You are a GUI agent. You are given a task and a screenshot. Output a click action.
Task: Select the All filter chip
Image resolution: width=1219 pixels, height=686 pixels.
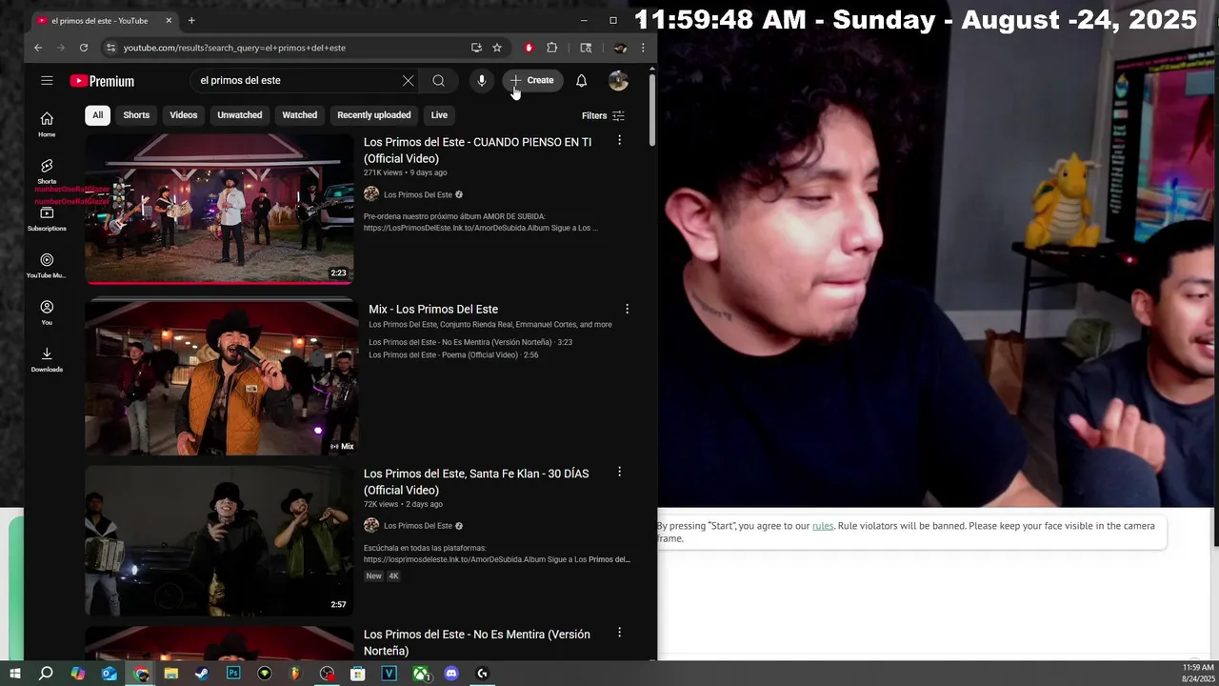pyautogui.click(x=97, y=115)
